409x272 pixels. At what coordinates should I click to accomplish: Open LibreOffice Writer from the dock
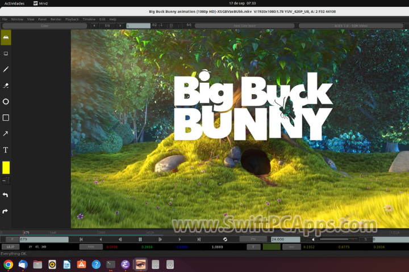(67, 265)
